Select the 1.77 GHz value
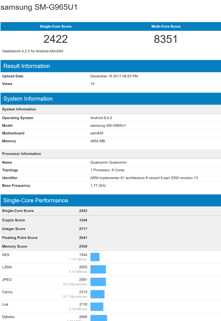 click(x=98, y=185)
